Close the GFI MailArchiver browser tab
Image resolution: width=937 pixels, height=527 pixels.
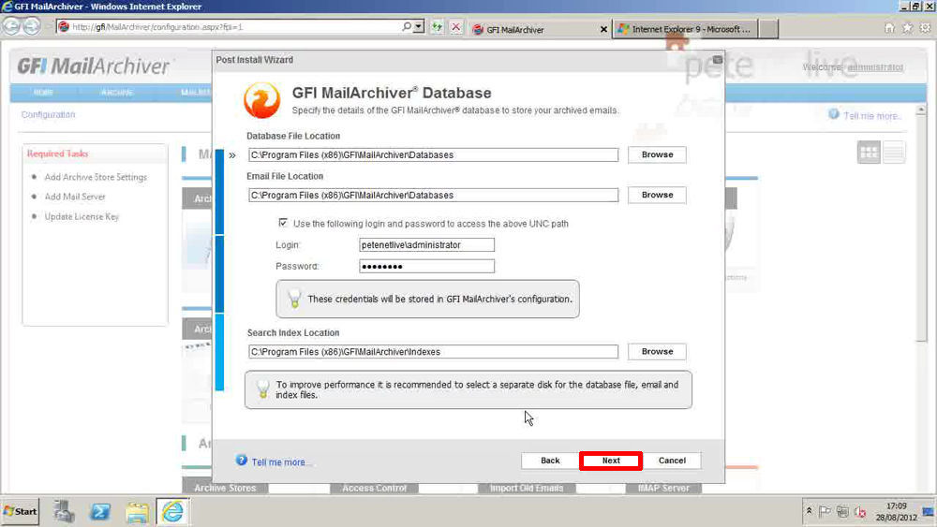(x=603, y=29)
